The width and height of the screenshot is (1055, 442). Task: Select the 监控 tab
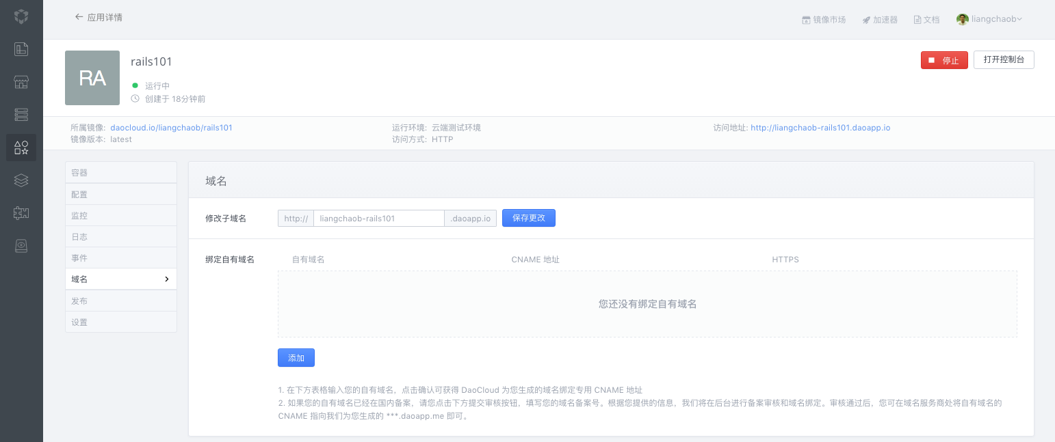(121, 215)
